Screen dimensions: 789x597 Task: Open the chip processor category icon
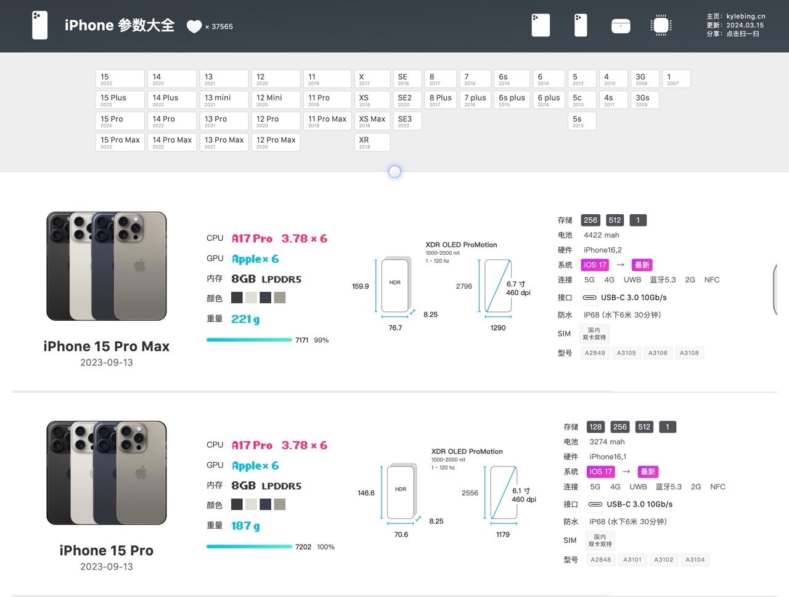click(x=661, y=25)
